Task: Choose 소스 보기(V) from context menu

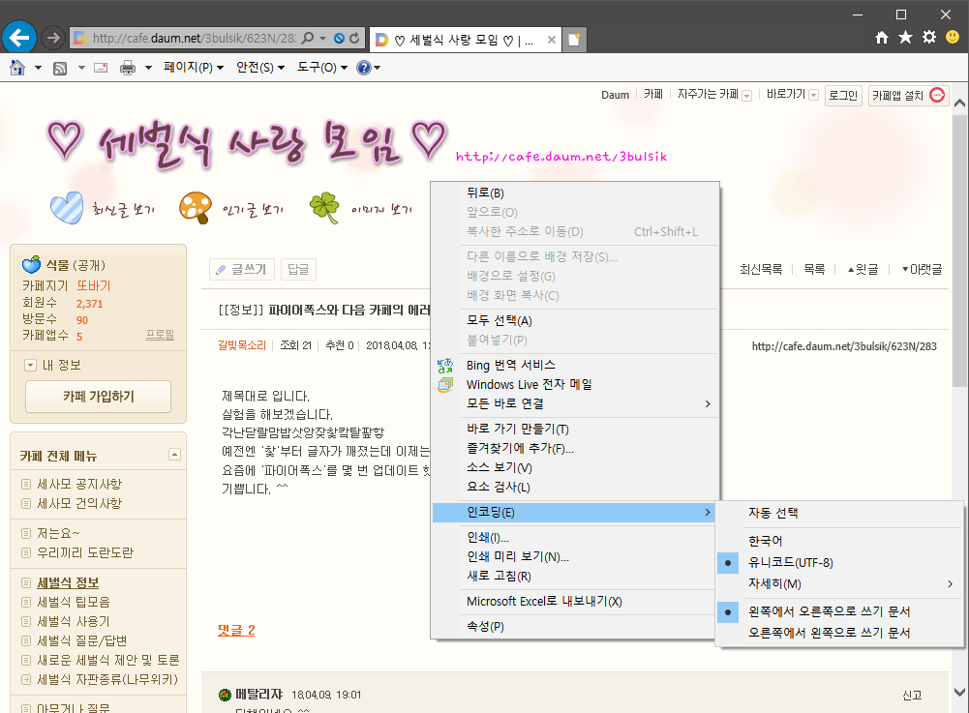Action: tap(499, 467)
